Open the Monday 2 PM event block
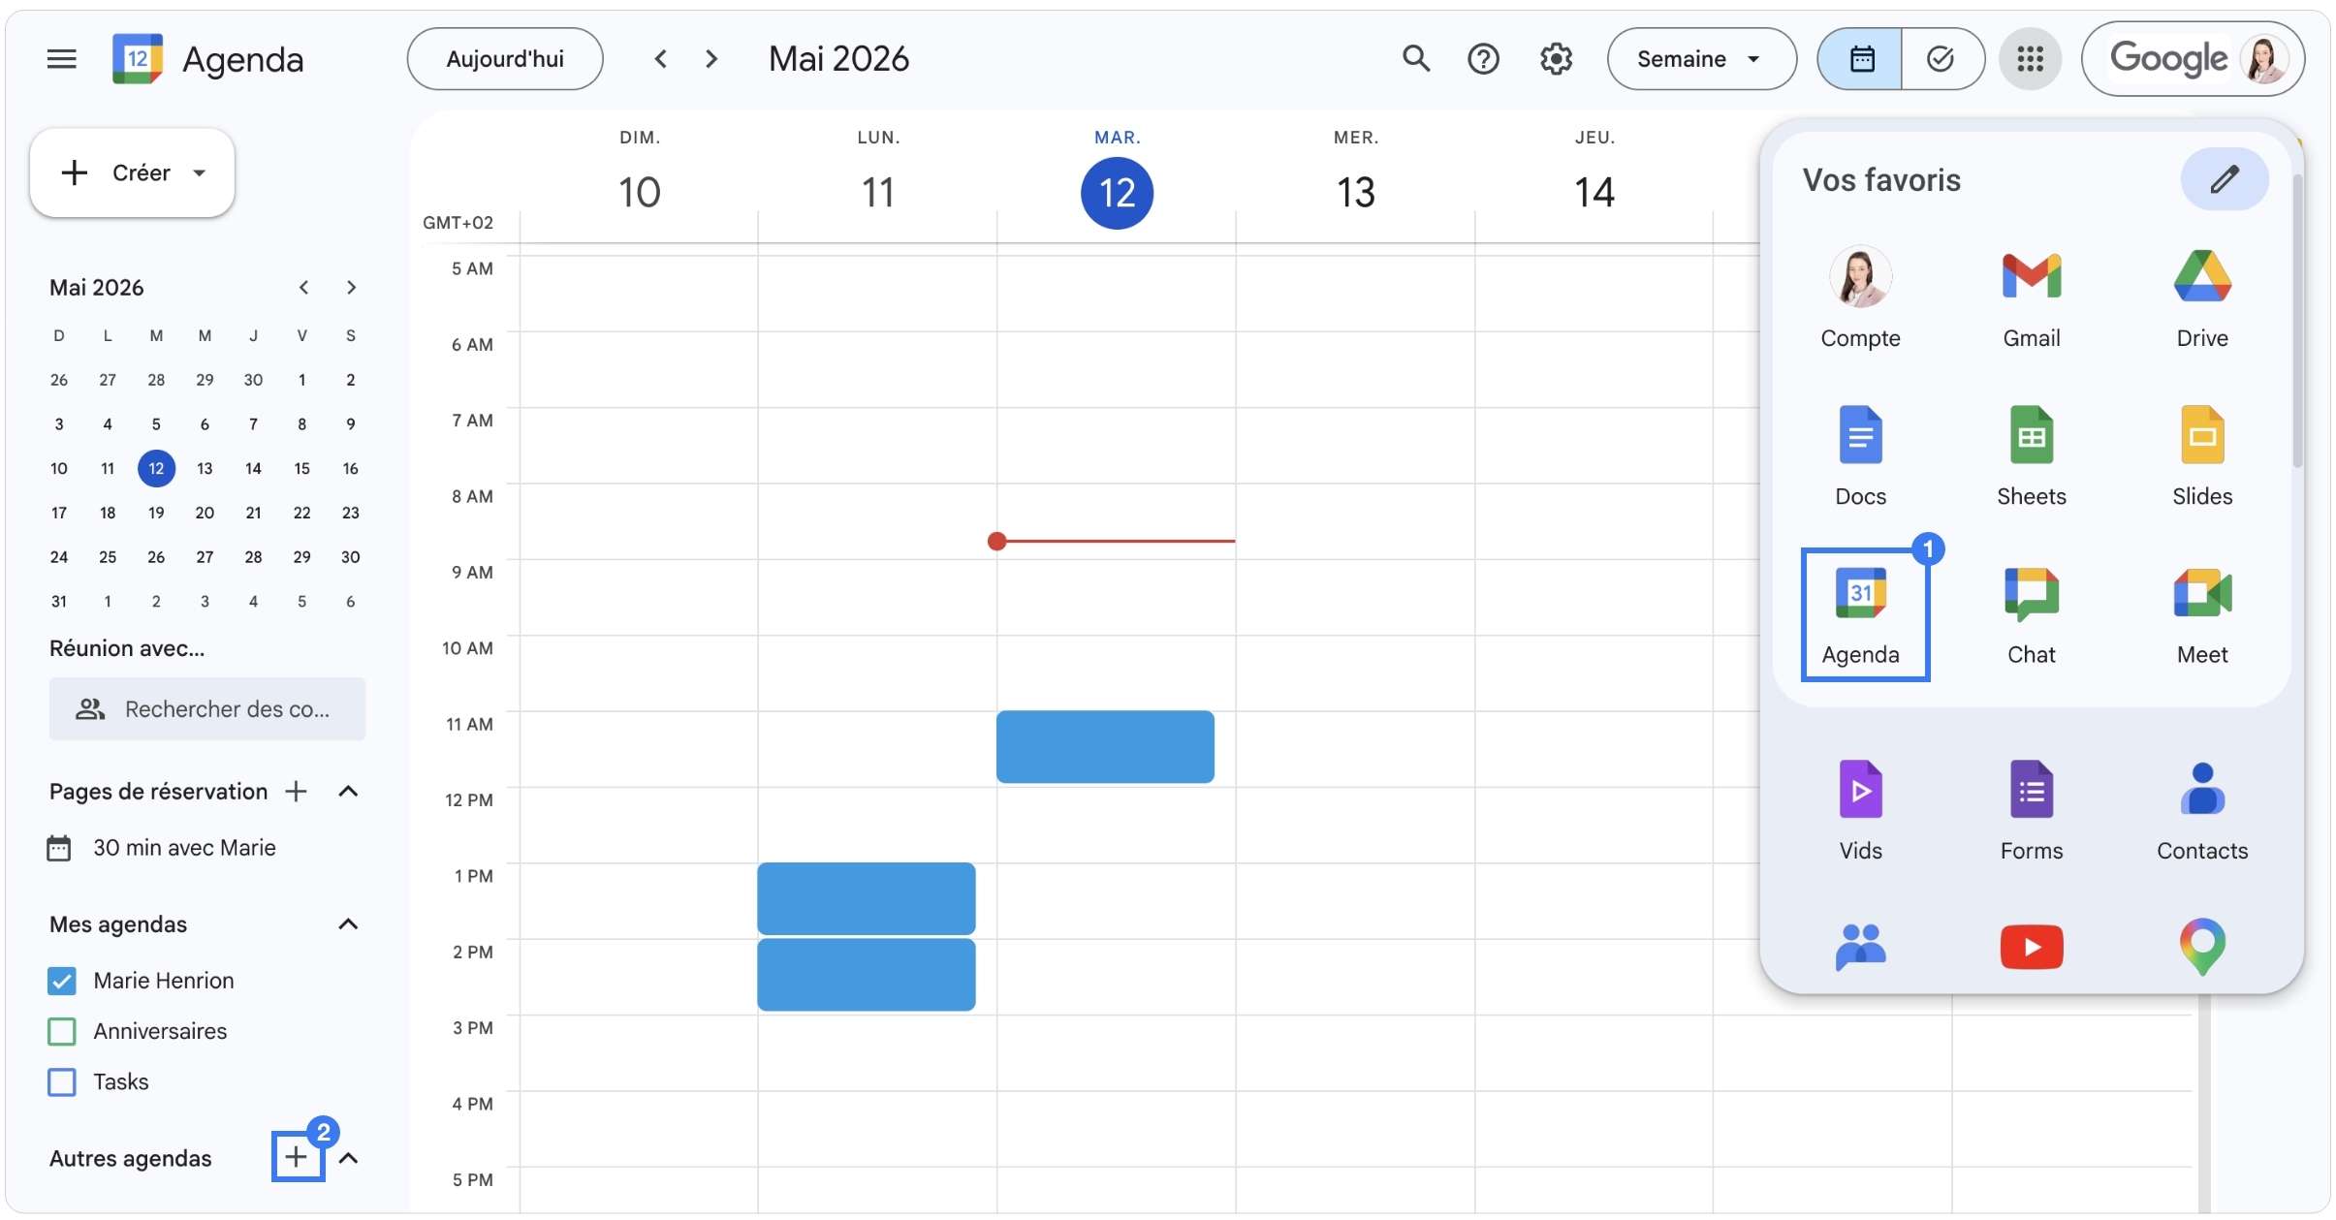2336x1220 pixels. point(867,974)
